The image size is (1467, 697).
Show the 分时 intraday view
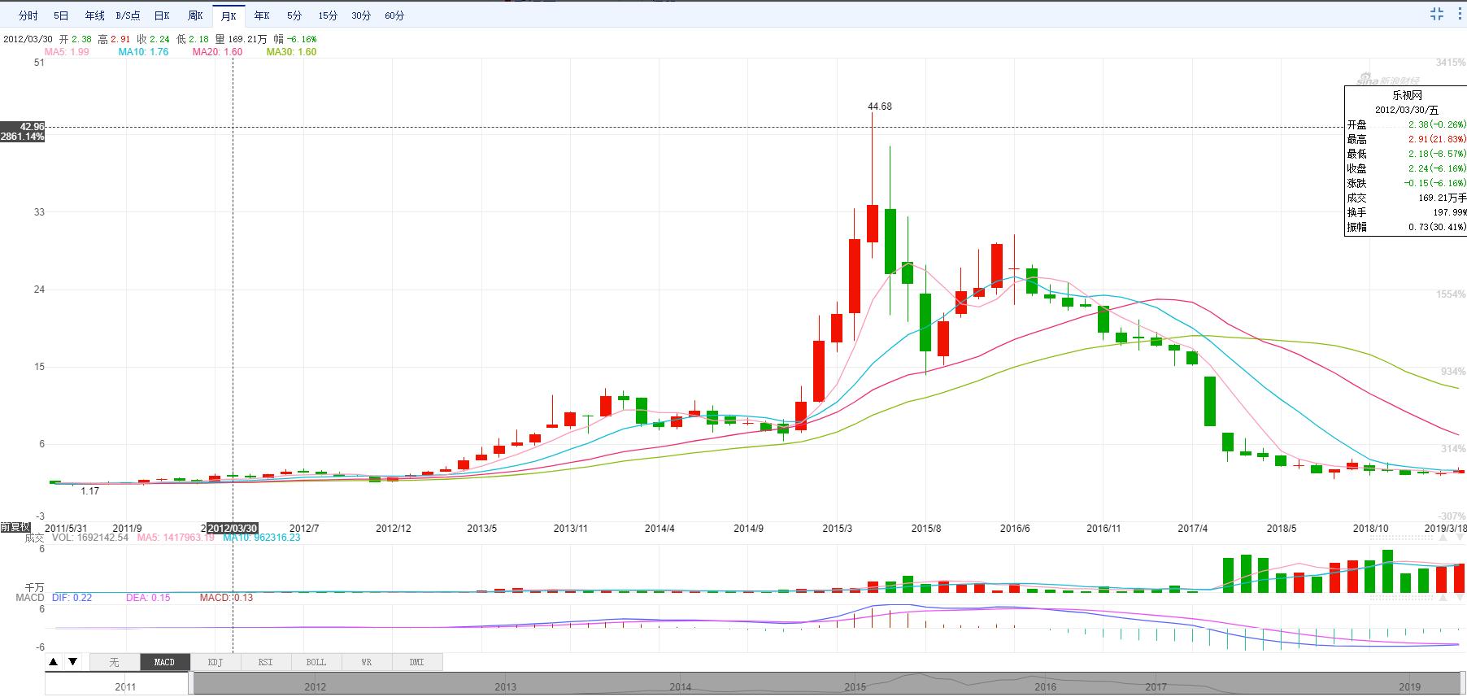tap(28, 15)
